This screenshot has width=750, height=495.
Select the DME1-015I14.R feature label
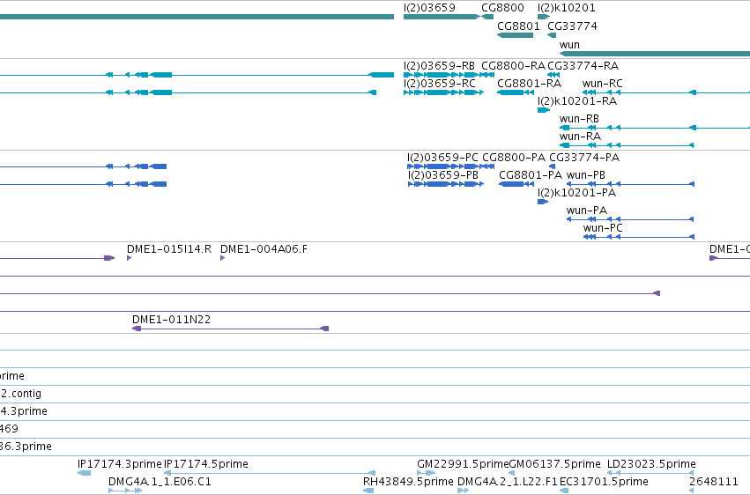coord(169,249)
